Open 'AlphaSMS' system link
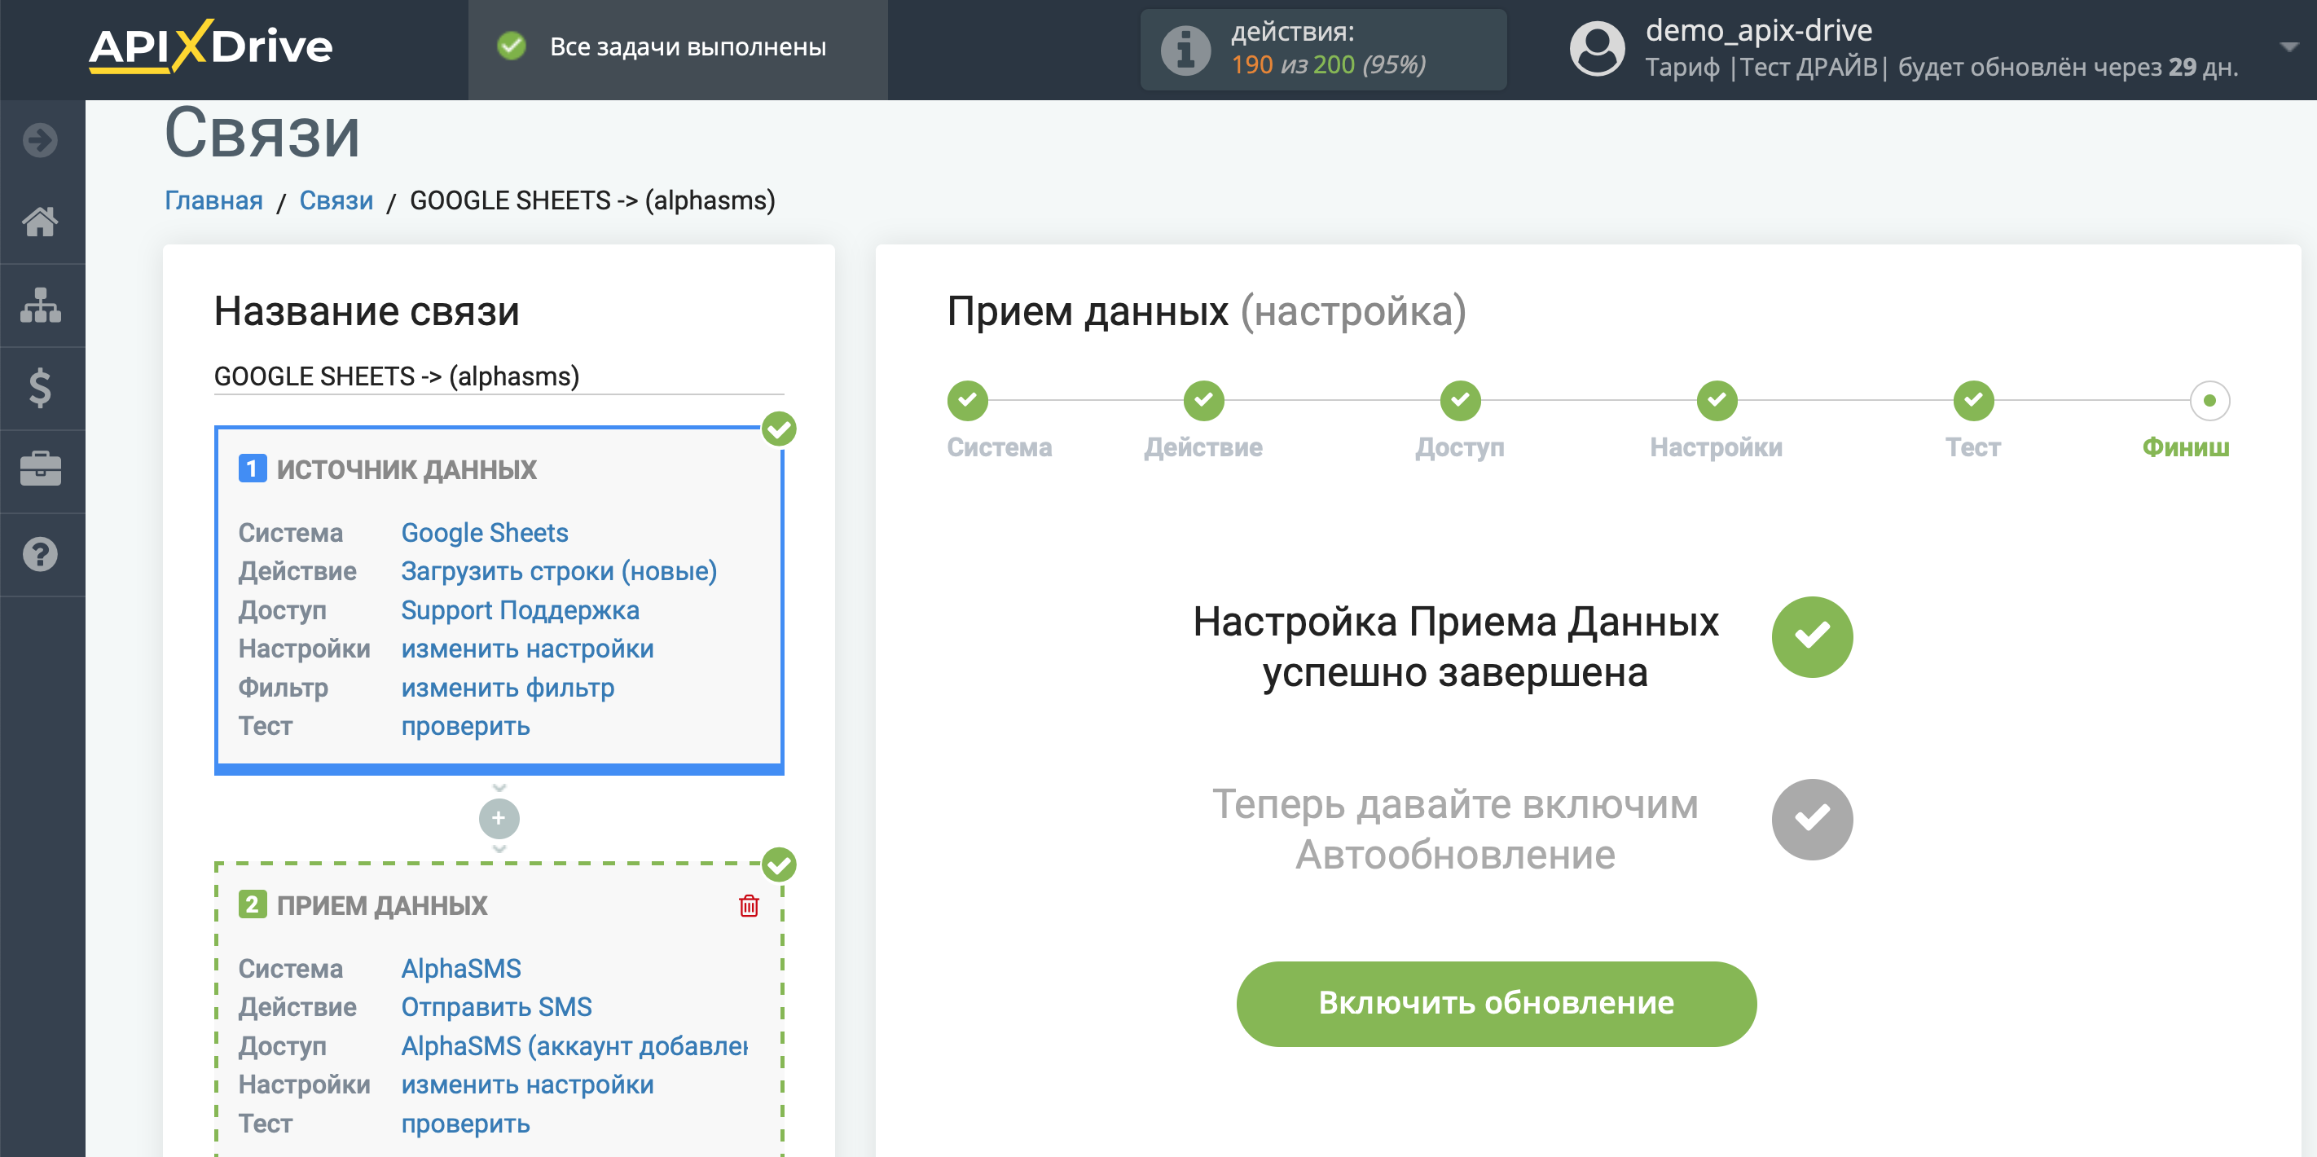Image resolution: width=2317 pixels, height=1157 pixels. [460, 968]
